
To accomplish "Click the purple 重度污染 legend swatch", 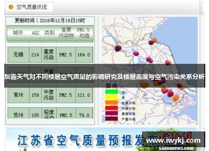I will (x=112, y=113).
